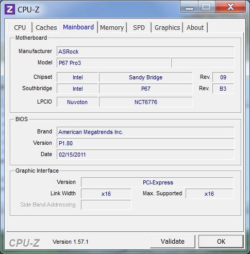
Task: Open the Caches tab
Action: (x=46, y=27)
